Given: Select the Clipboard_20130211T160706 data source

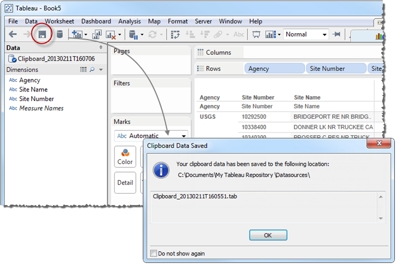Looking at the screenshot, I should (56, 59).
